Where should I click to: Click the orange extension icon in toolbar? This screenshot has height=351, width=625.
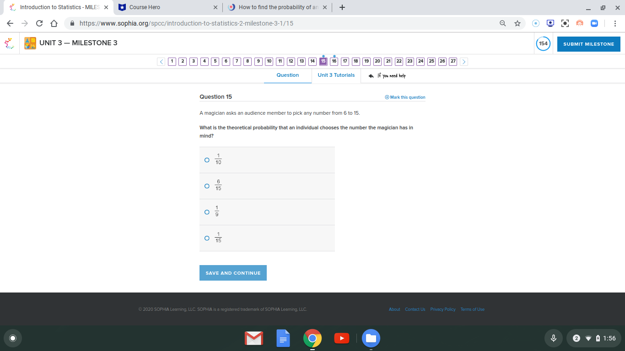580,23
